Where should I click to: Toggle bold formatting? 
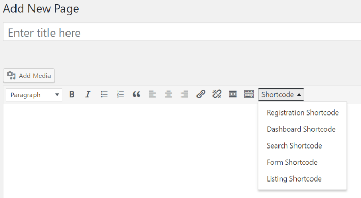72,94
